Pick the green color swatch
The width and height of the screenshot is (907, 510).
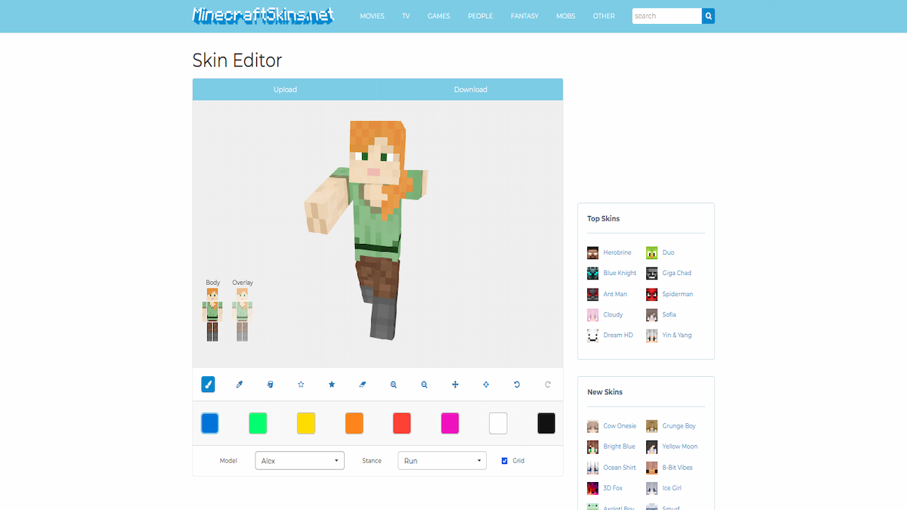click(x=258, y=423)
